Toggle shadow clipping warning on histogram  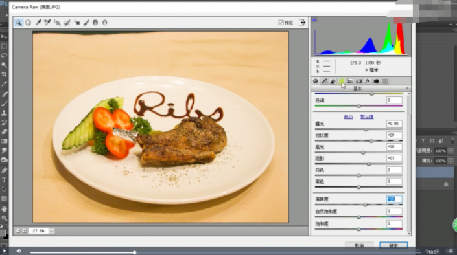pos(314,20)
